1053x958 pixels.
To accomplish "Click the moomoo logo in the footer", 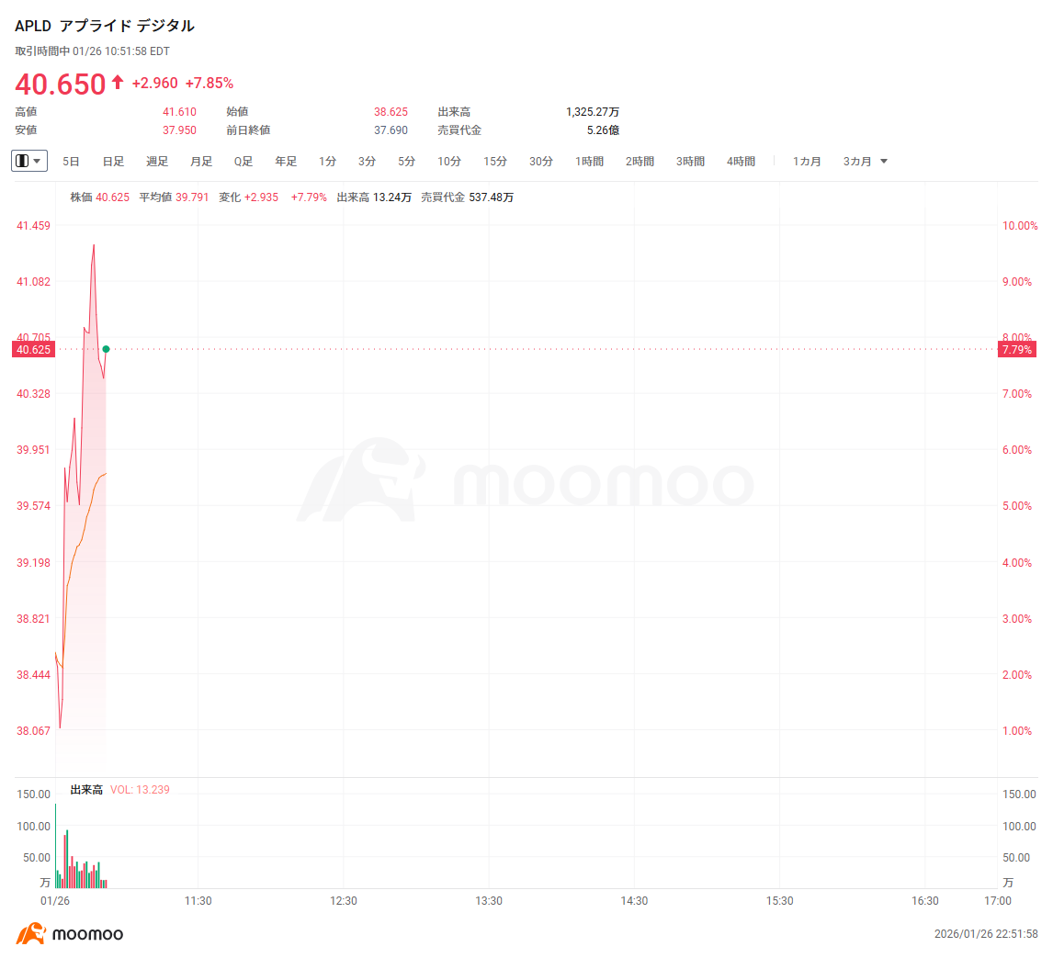I will (70, 934).
